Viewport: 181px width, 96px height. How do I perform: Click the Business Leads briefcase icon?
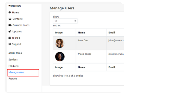[x=10, y=25]
